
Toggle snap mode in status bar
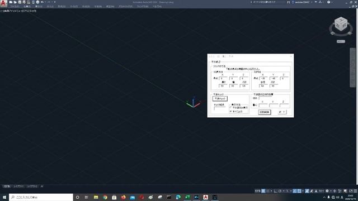267,191
